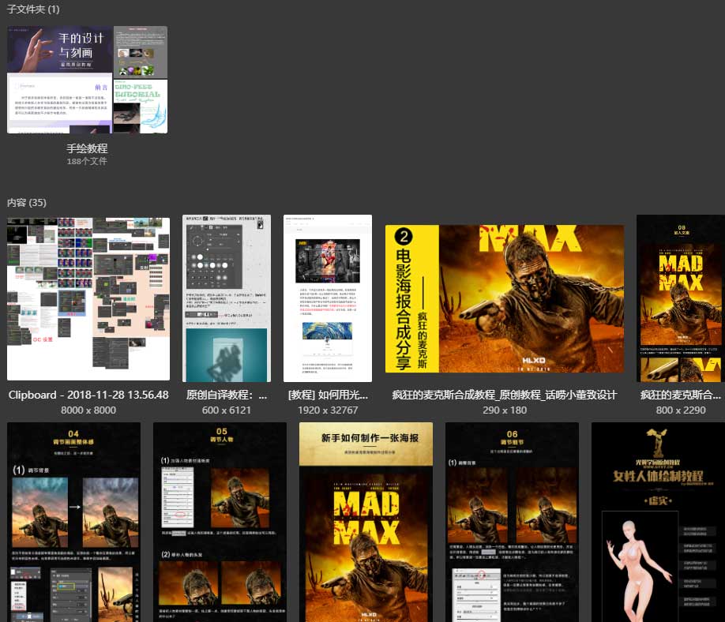Viewport: 725px width, 622px height.
Task: Select the 新手如何制作一张海报 thumbnail
Action: [366, 523]
